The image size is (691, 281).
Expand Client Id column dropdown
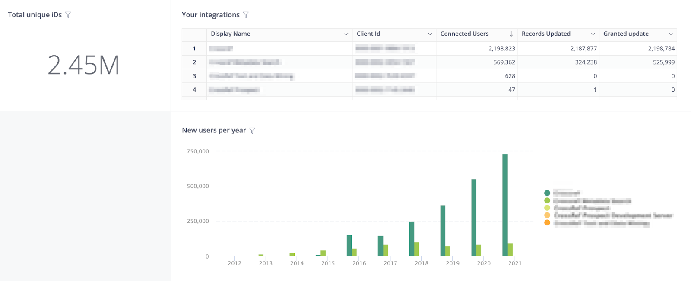coord(430,34)
